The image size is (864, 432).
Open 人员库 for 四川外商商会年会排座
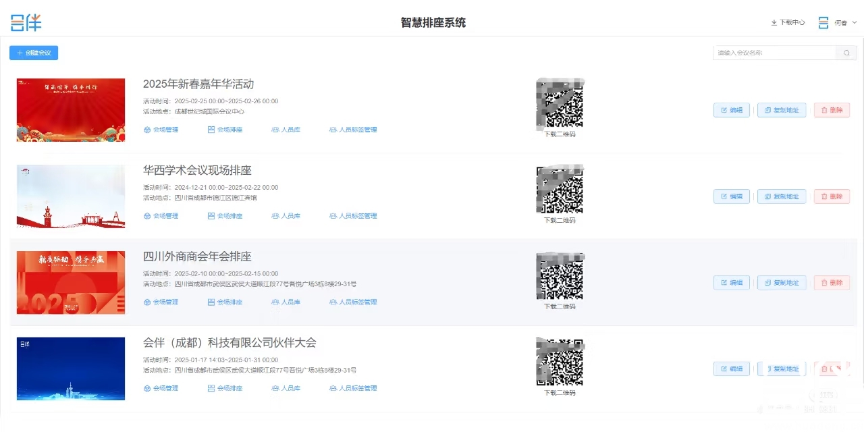(x=286, y=302)
